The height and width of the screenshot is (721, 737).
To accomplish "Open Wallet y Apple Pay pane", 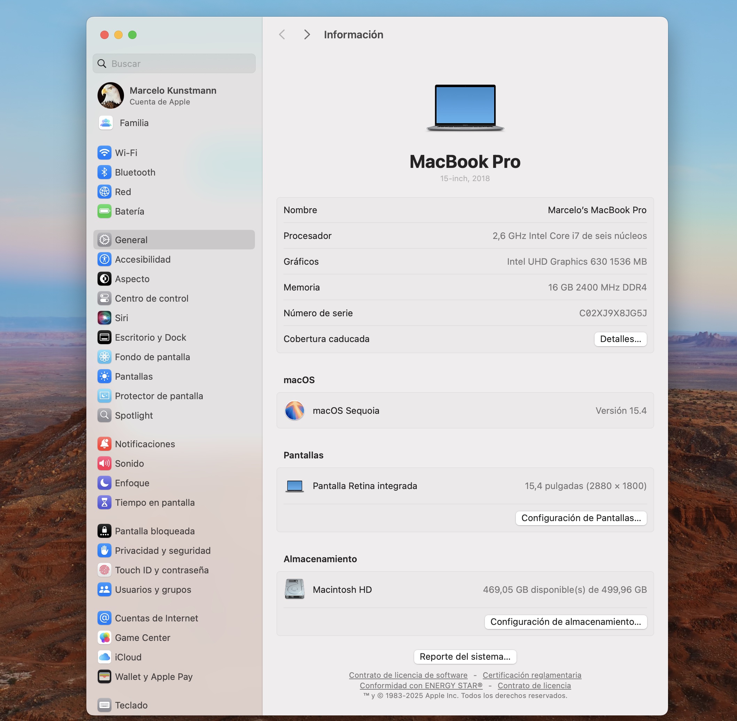I will click(x=153, y=677).
